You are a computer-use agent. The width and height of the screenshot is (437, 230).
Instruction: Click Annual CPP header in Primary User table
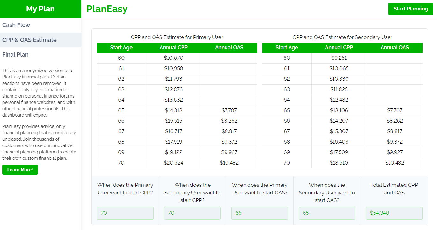[x=174, y=48]
